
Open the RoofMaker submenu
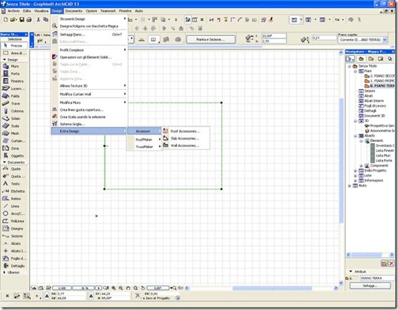coord(144,139)
